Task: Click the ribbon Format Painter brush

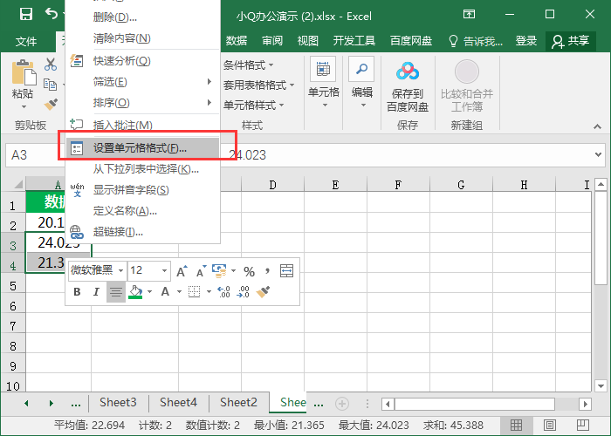Action: (x=51, y=105)
